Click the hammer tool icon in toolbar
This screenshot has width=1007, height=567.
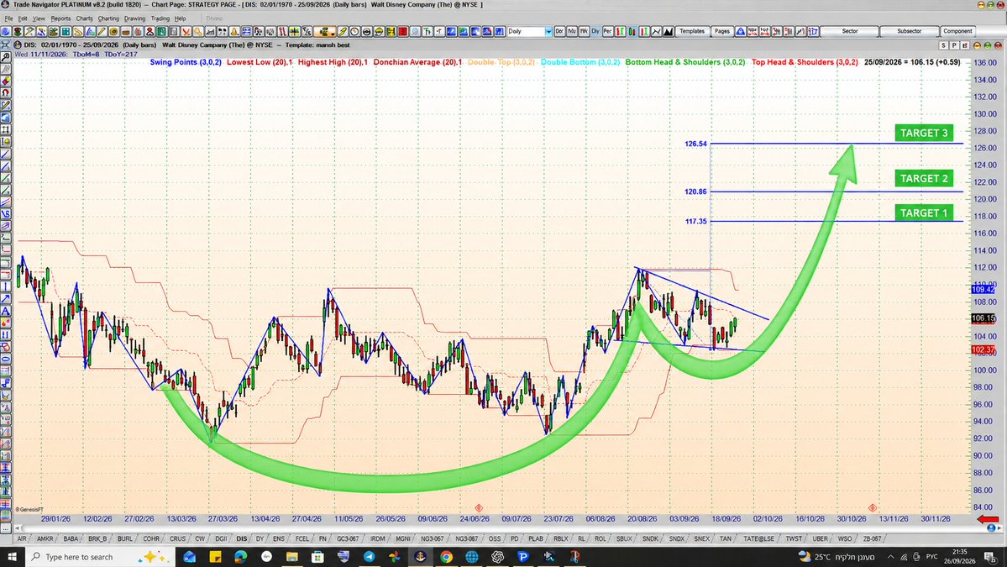(29, 31)
